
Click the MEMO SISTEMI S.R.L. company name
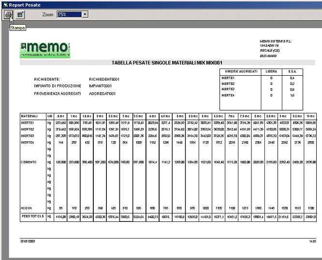point(276,41)
